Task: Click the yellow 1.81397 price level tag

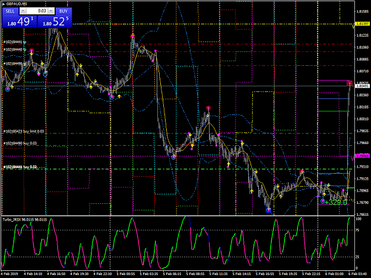Action: (x=363, y=24)
